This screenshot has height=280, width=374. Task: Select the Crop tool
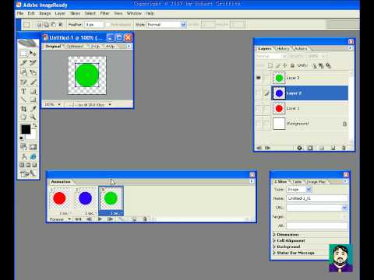pos(23,109)
